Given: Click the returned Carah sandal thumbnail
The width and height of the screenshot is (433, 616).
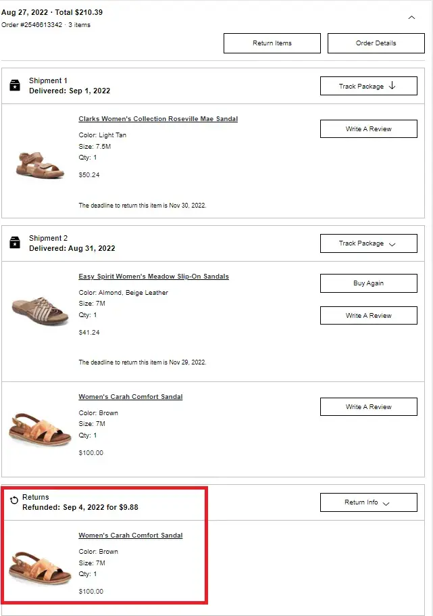Looking at the screenshot, I should pos(40,567).
